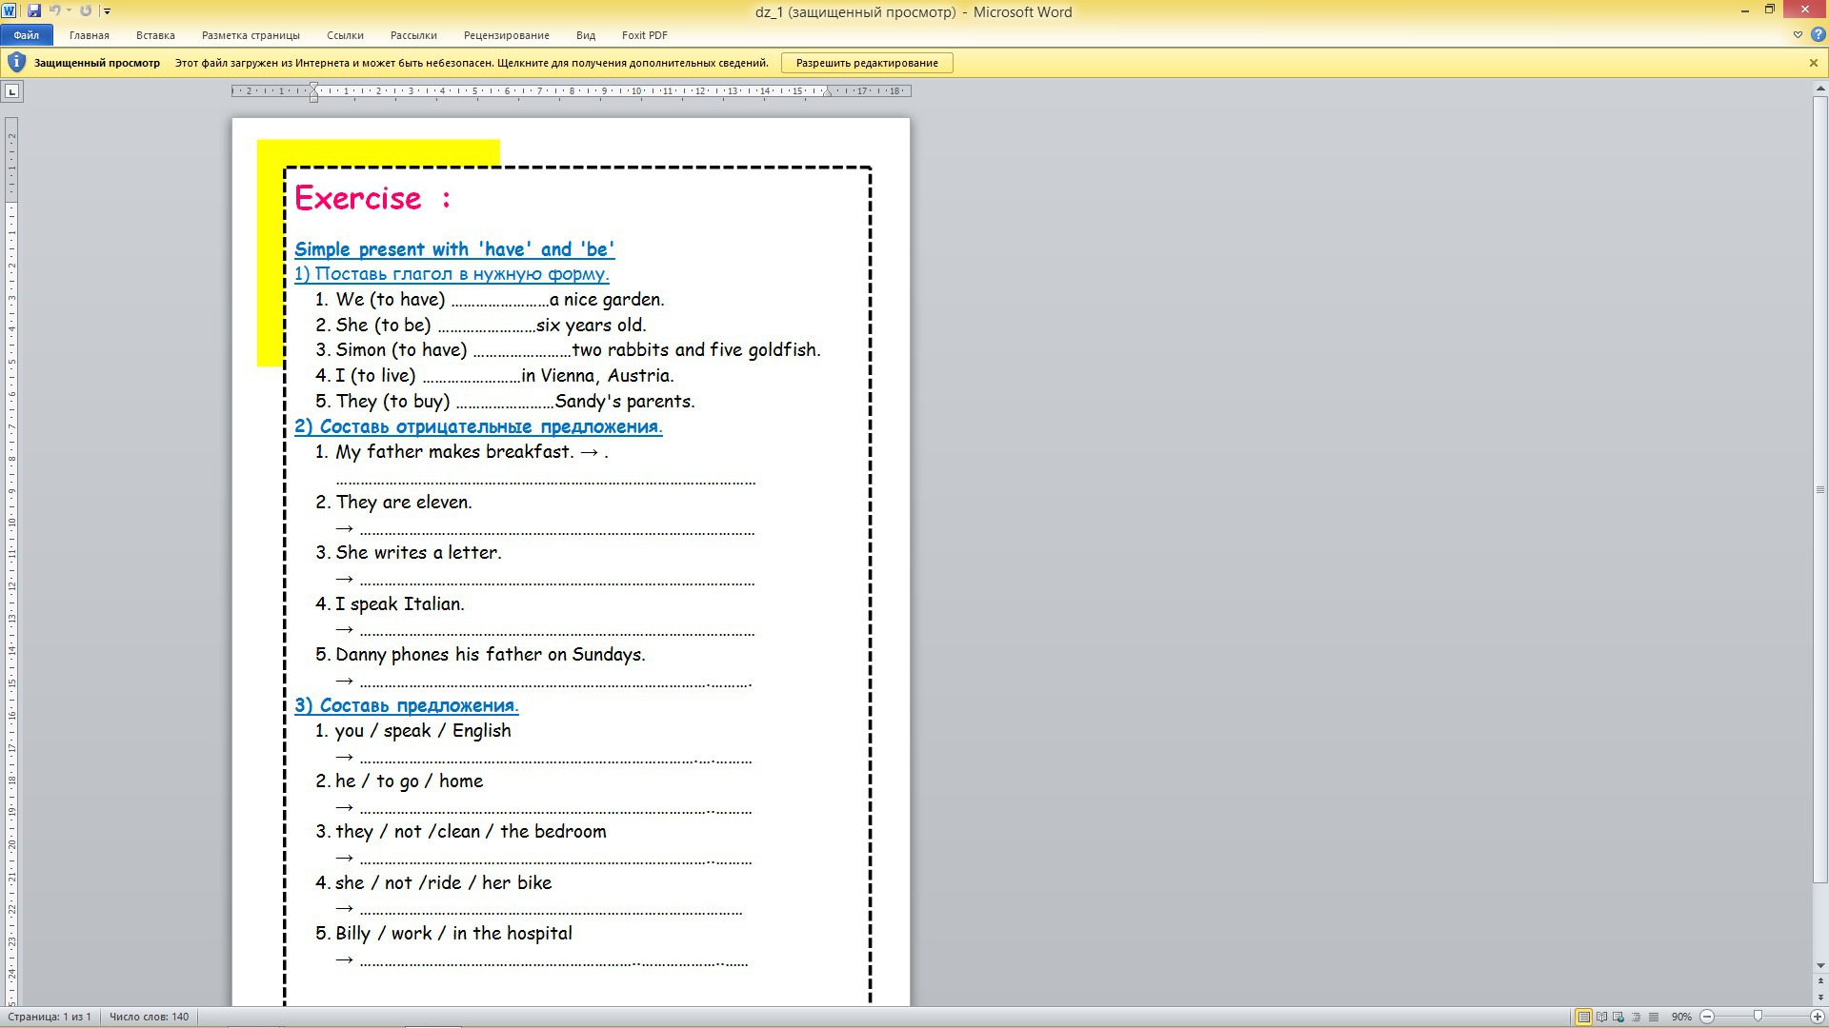Image resolution: width=1829 pixels, height=1028 pixels.
Task: Click the Save icon in quick access toolbar
Action: point(34,10)
